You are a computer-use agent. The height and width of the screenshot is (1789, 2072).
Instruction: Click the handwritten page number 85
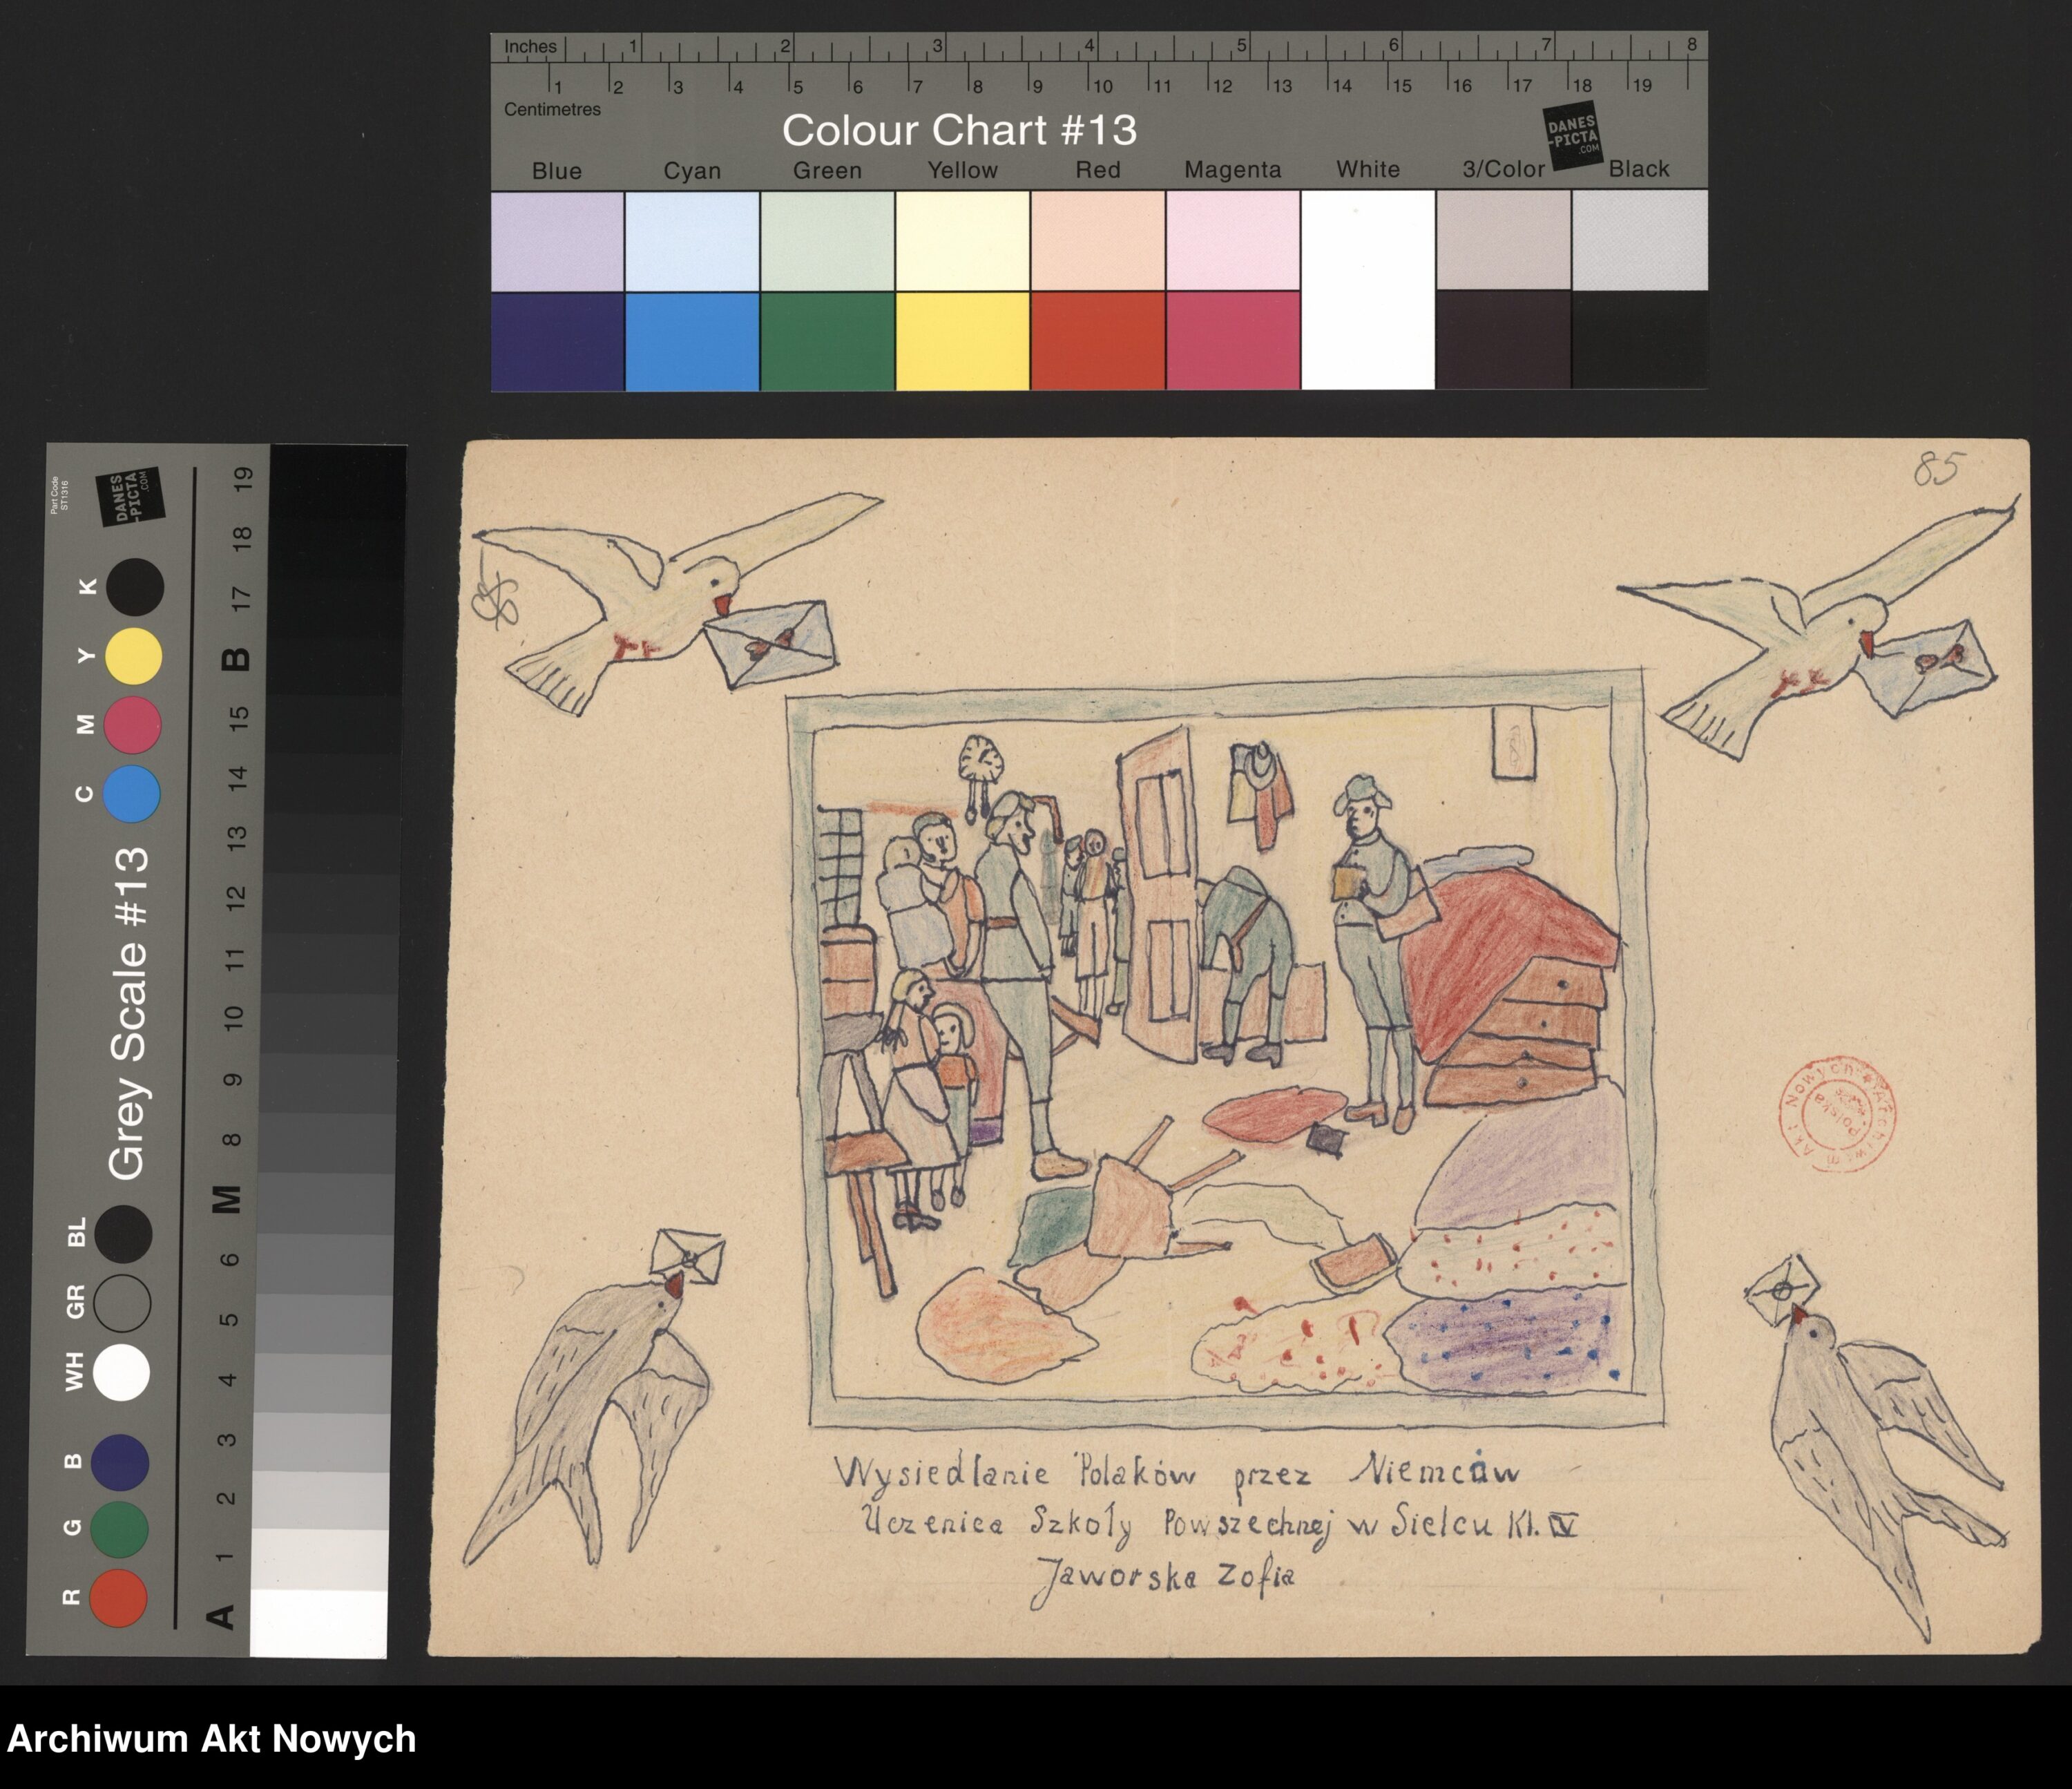click(x=1940, y=468)
